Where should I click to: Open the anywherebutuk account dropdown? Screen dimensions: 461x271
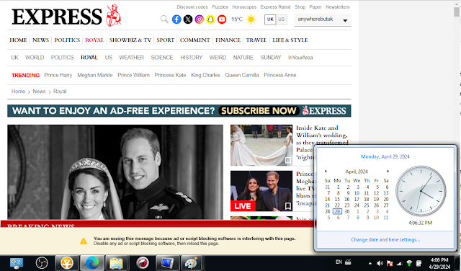(x=323, y=19)
